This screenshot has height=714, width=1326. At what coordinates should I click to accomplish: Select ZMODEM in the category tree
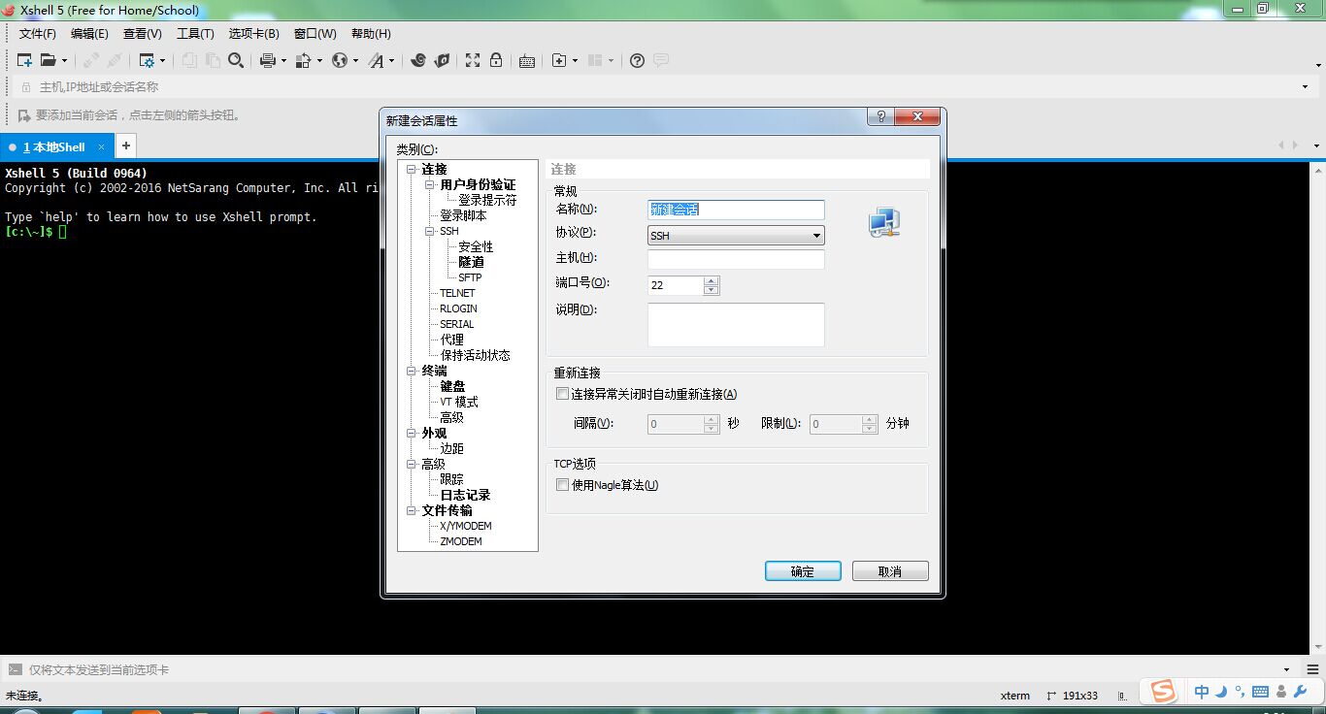pos(460,541)
